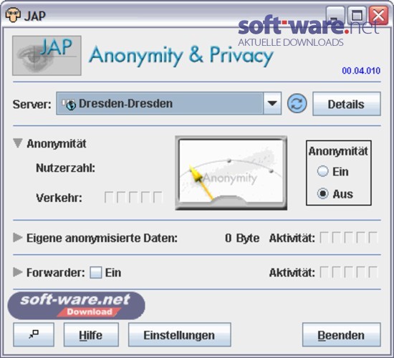This screenshot has width=394, height=358.
Task: Open the server dropdown arrow
Action: coord(272,104)
